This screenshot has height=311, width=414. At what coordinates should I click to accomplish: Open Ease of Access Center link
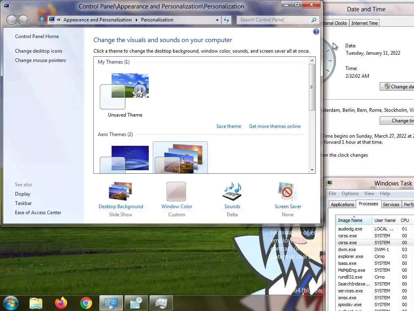pos(38,212)
